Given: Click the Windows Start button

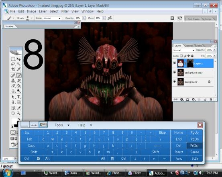Looking at the screenshot, I should pos(8,173).
